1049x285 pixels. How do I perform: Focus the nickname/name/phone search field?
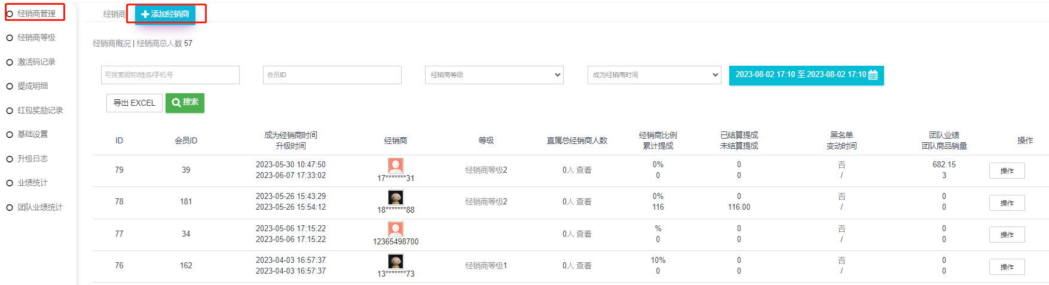170,75
